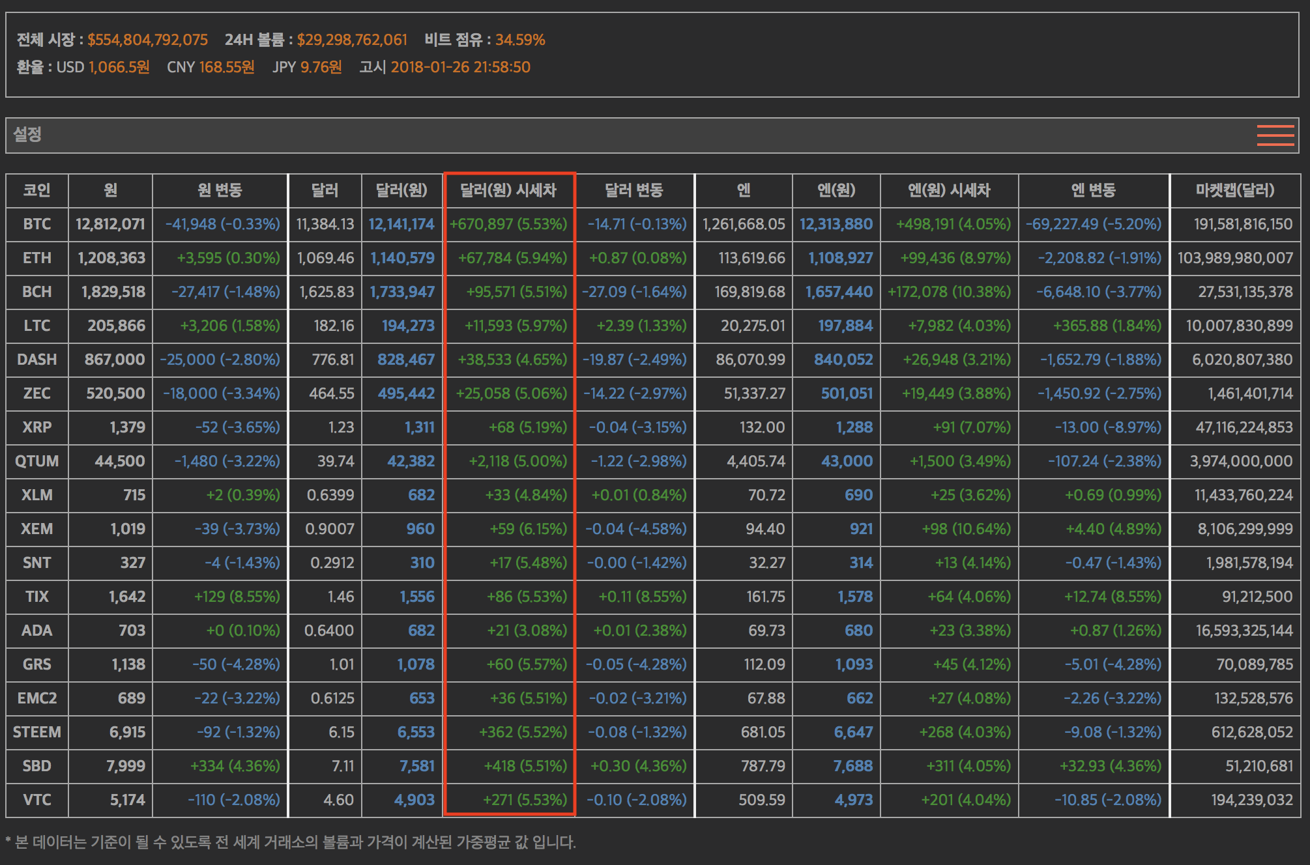
Task: Click XLM dollar price 0.6399
Action: click(x=330, y=495)
